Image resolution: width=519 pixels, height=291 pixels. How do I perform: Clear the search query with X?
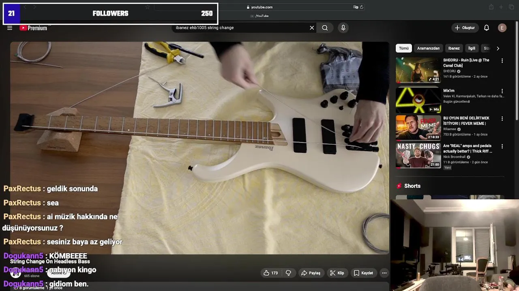coord(312,28)
